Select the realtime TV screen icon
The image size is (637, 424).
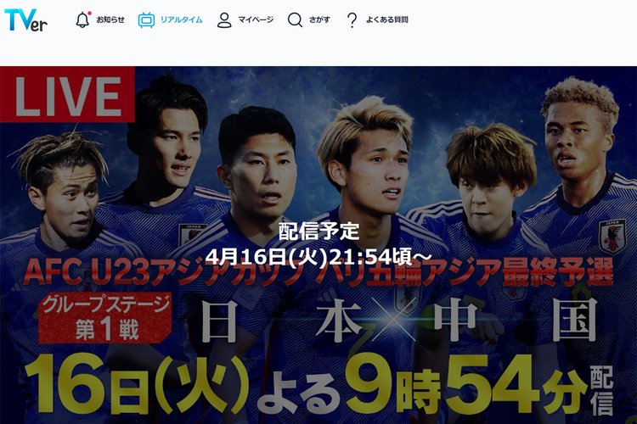coord(146,20)
